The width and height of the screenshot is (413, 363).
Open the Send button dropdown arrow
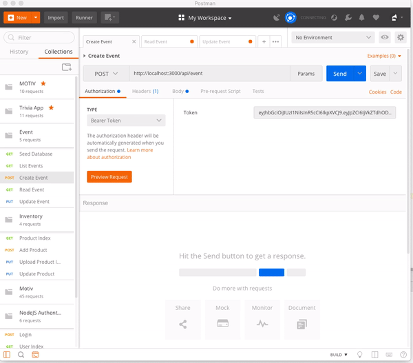point(359,74)
